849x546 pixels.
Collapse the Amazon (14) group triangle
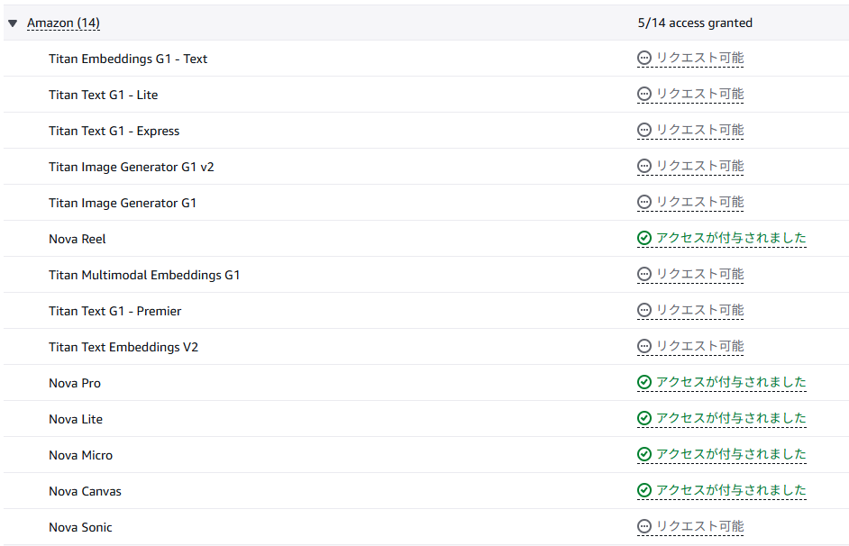[x=13, y=23]
